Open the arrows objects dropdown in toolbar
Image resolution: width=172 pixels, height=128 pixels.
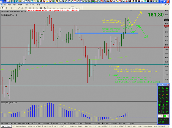[x=45, y=8]
